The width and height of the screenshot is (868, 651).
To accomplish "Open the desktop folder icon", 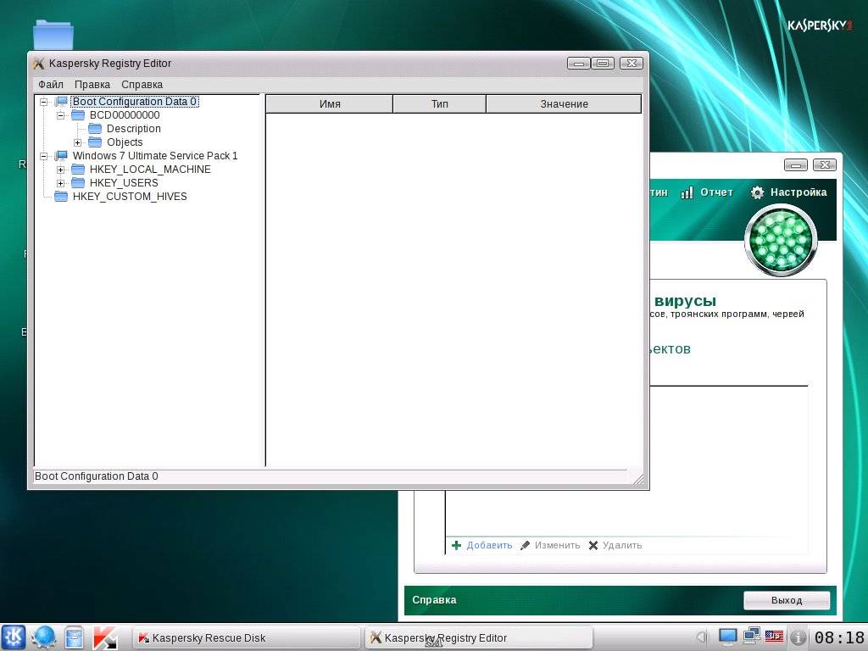I will pos(53,34).
